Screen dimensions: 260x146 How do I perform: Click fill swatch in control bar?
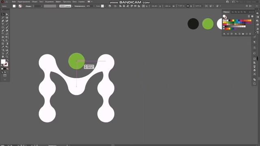tap(14, 6)
